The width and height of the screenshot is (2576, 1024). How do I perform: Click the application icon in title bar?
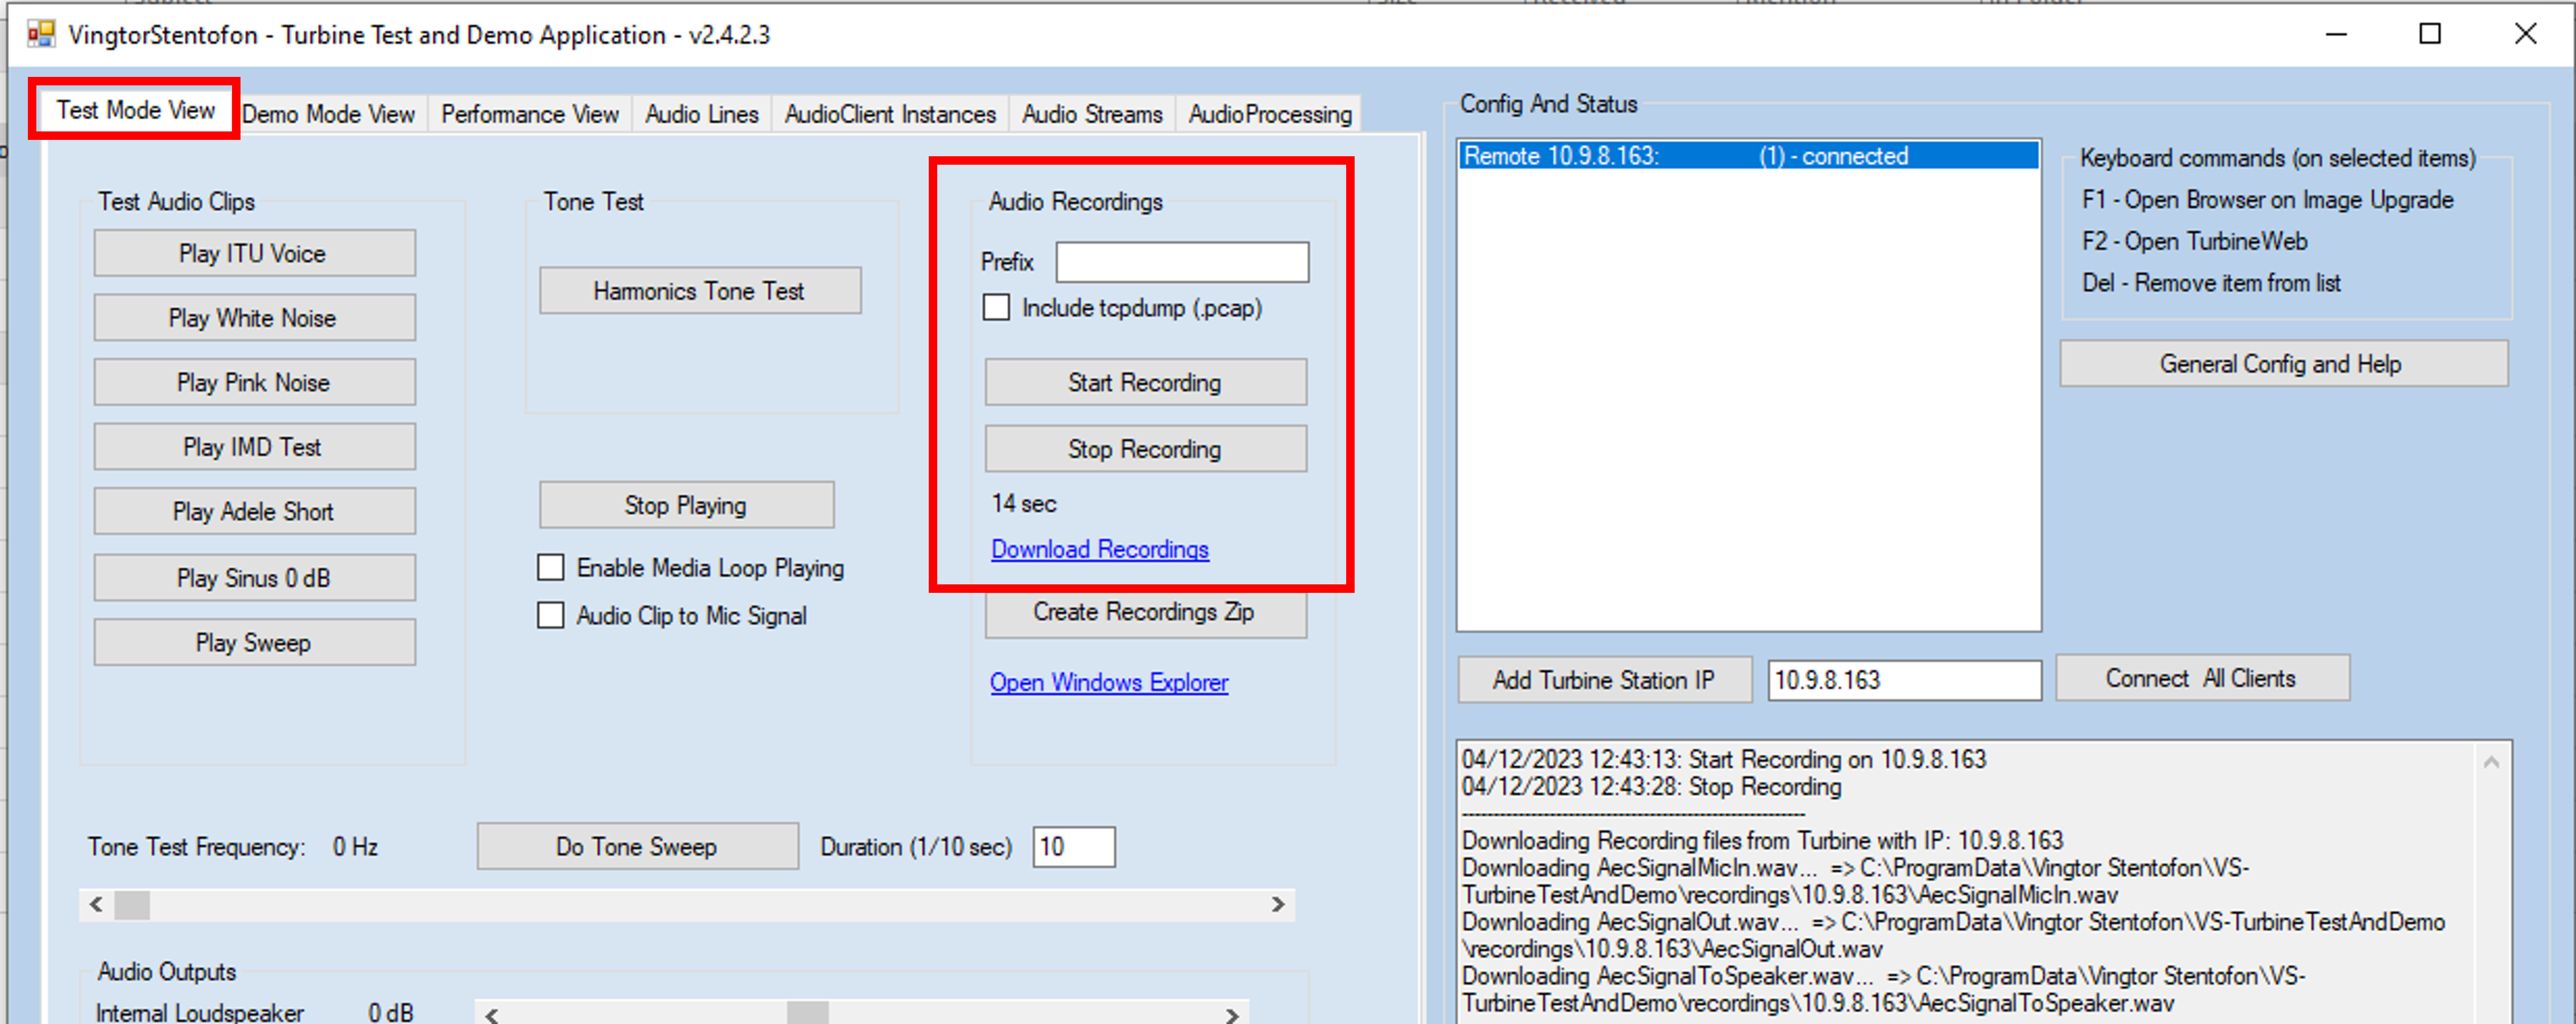(41, 35)
